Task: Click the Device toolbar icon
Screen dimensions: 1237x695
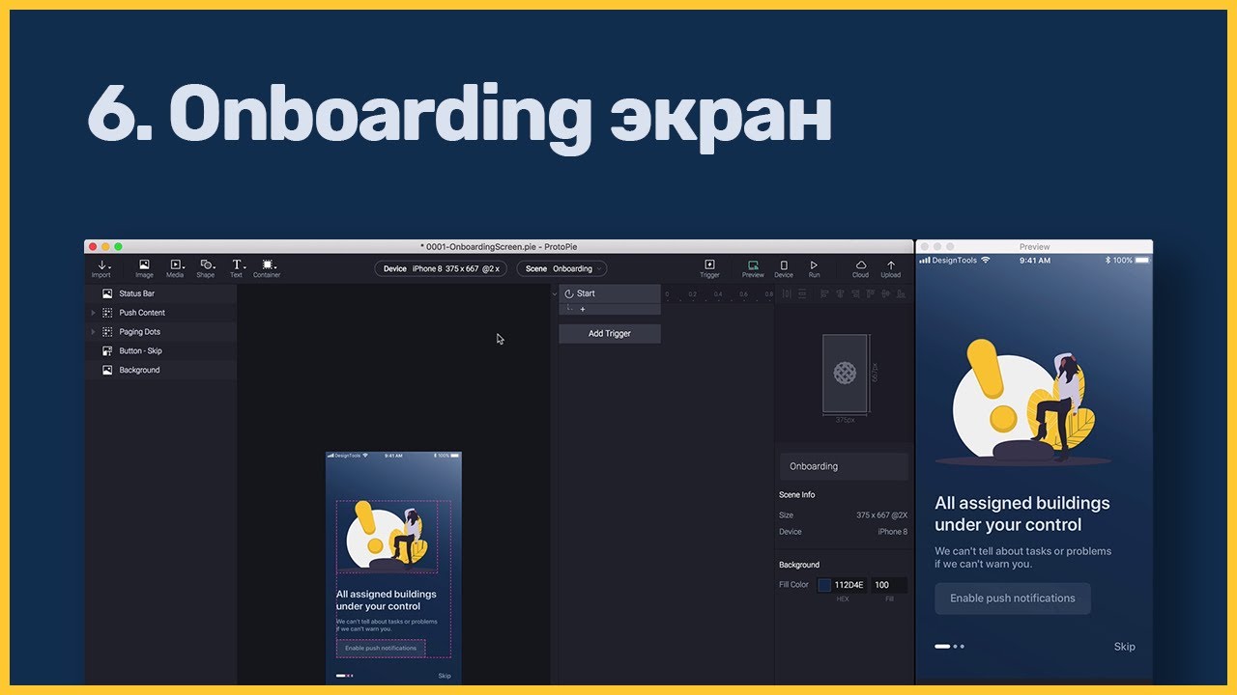Action: click(x=784, y=268)
